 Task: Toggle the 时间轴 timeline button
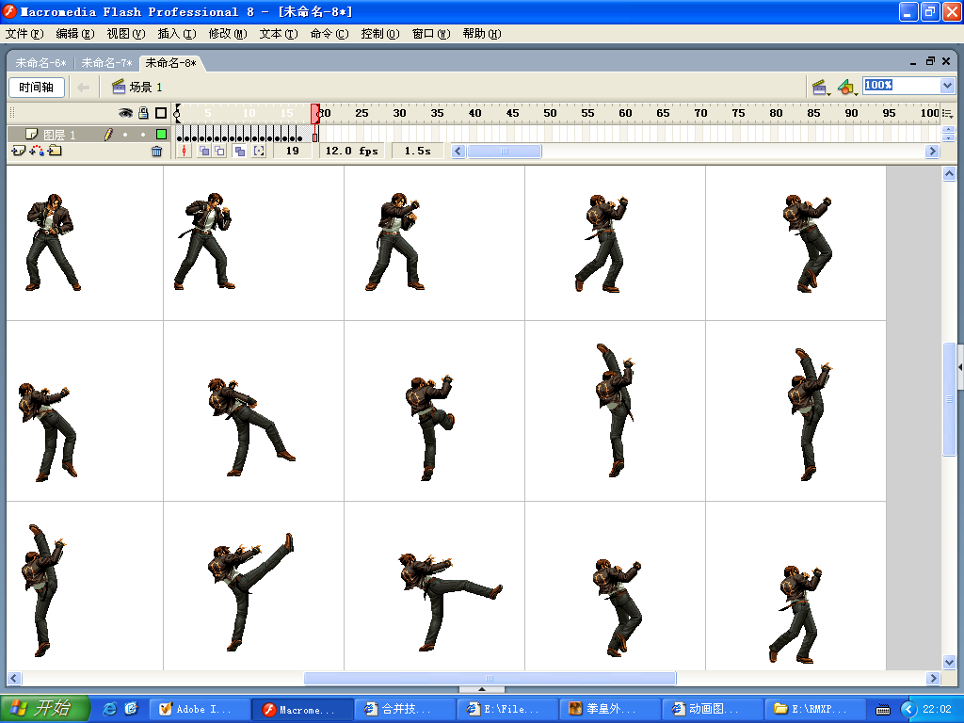[x=37, y=88]
